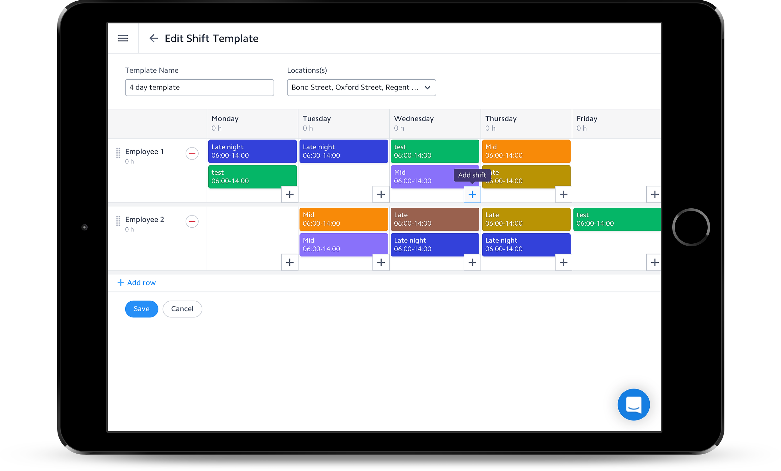Open the chat support bubble

tap(633, 404)
